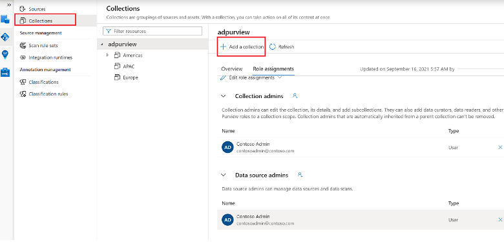The height and width of the screenshot is (242, 504).
Task: Click the Classification rules icon
Action: click(23, 94)
